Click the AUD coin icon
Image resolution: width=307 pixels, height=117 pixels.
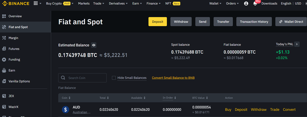[65, 109]
